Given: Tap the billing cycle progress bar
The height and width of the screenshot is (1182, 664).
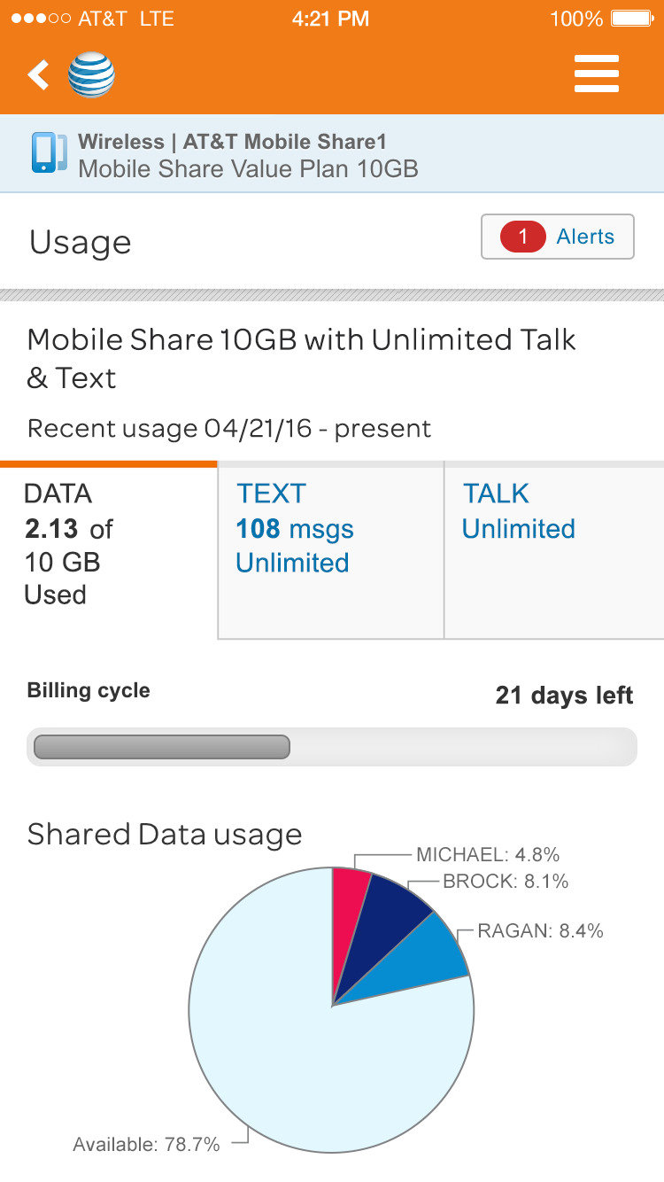Looking at the screenshot, I should point(332,747).
